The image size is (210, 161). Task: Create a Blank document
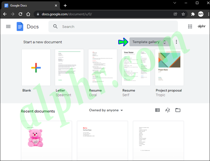tap(36, 67)
